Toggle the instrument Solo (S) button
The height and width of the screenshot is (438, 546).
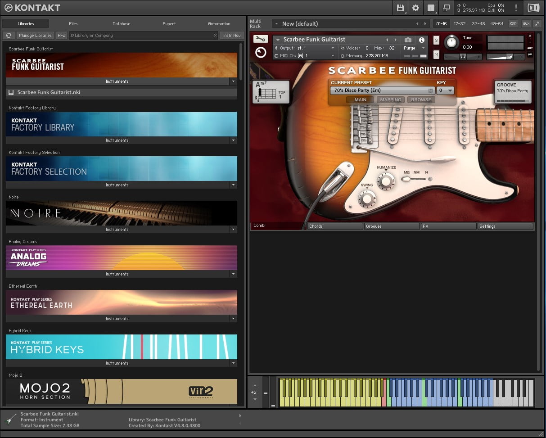click(x=436, y=40)
